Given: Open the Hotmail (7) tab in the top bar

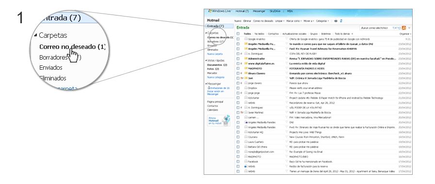Looking at the screenshot, I should pos(242,11).
